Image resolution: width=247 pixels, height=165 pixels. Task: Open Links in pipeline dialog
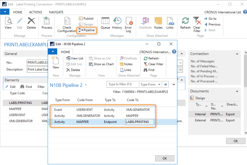(126, 70)
